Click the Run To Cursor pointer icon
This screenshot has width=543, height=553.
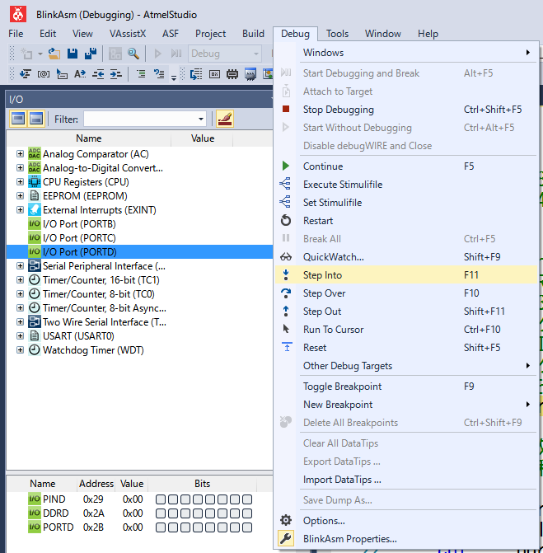[x=286, y=329]
